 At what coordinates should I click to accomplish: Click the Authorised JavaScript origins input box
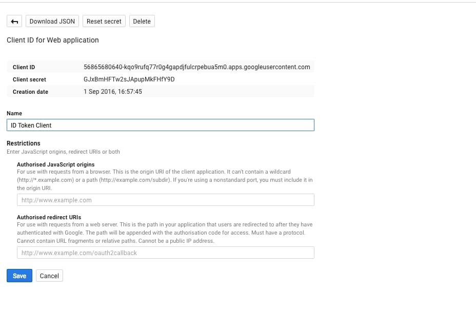tap(166, 200)
